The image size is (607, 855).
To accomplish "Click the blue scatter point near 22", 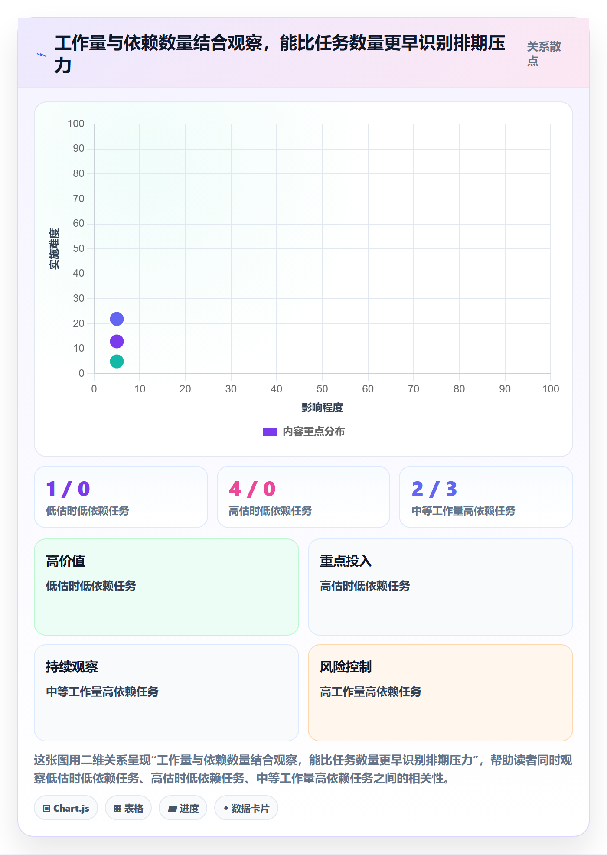I will (x=117, y=319).
